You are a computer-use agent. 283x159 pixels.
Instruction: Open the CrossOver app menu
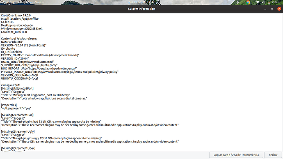point(34,2)
